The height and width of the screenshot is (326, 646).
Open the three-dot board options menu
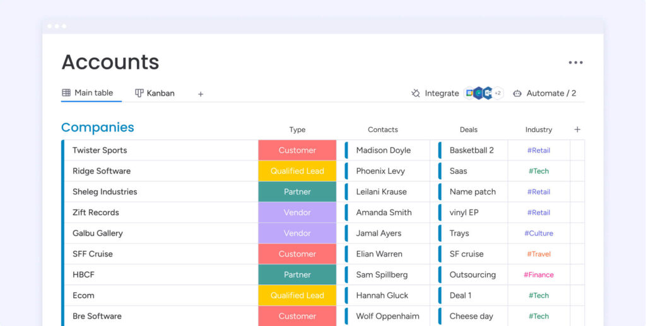point(575,62)
